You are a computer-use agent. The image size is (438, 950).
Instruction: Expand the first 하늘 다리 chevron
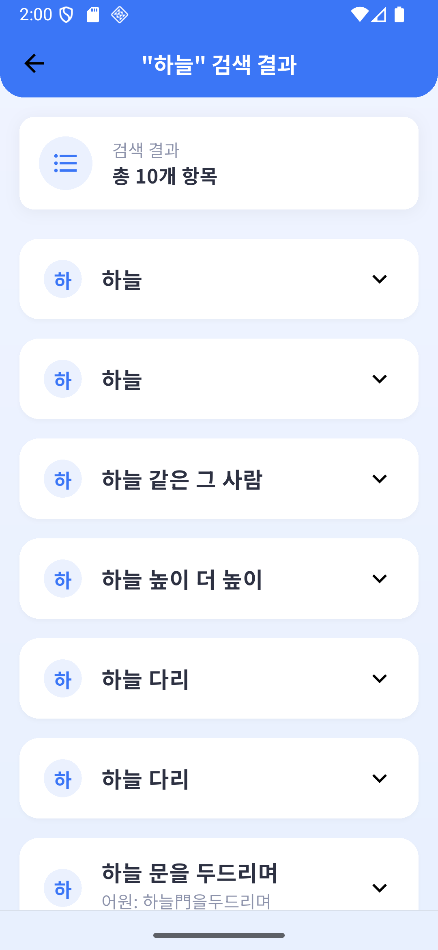[379, 678]
